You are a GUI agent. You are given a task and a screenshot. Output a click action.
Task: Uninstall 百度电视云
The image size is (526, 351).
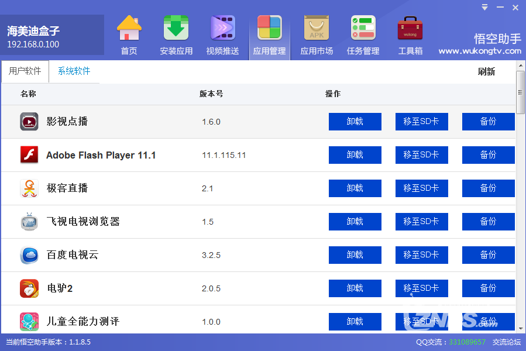pyautogui.click(x=355, y=255)
